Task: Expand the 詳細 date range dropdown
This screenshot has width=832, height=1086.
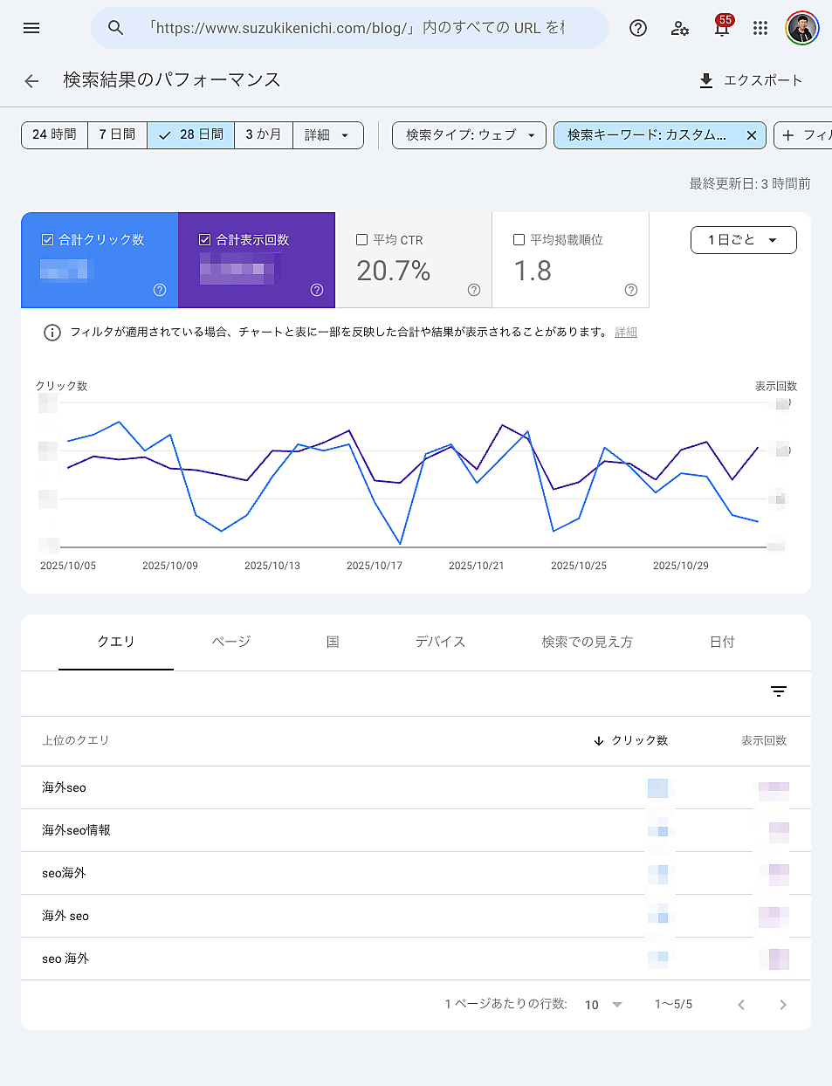Action: pyautogui.click(x=327, y=135)
